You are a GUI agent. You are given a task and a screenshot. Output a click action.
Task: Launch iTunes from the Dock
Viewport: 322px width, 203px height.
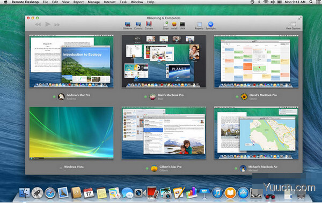coord(217,193)
